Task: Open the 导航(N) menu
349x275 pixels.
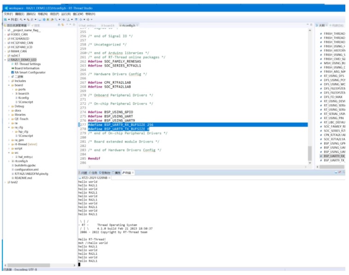Action: [42, 14]
